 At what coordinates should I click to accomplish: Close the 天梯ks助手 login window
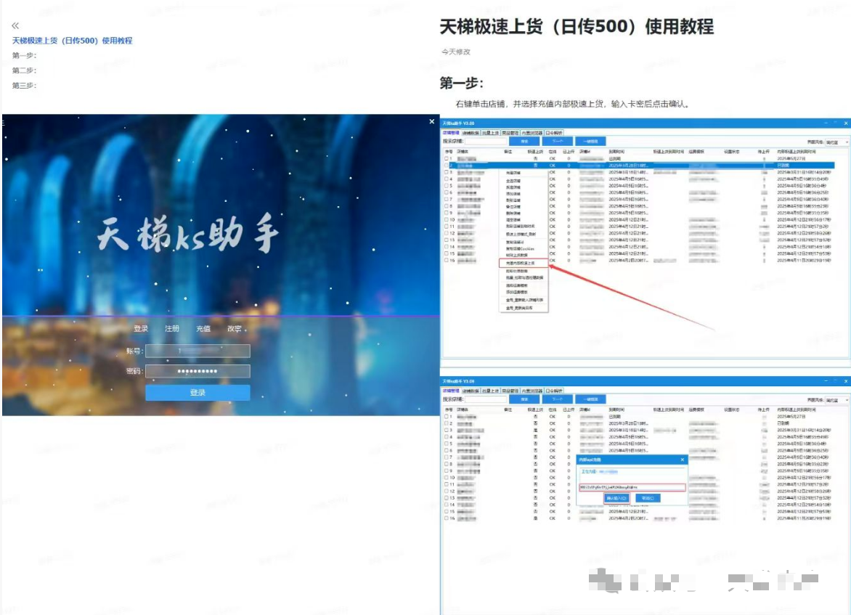(x=432, y=122)
